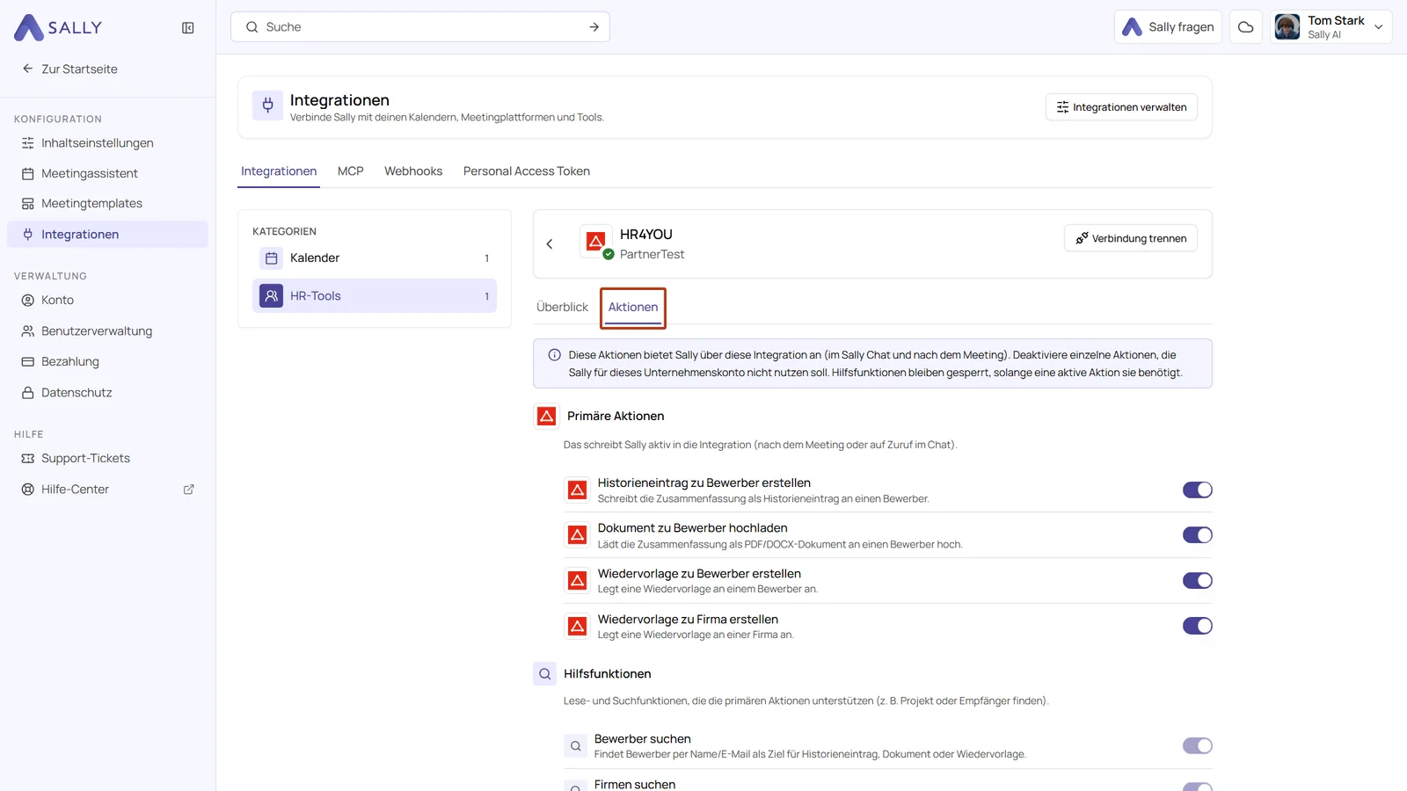The height and width of the screenshot is (791, 1407).
Task: Toggle Historieneintrag zu Bewerber erstellen switch
Action: [x=1197, y=490]
